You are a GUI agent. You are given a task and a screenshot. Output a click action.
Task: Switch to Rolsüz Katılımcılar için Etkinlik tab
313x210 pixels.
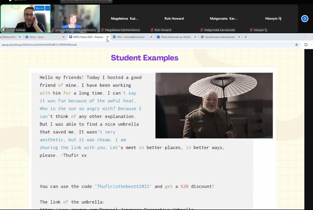[176, 37]
